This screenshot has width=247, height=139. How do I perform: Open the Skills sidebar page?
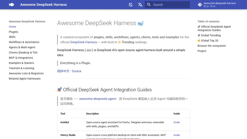(12, 37)
